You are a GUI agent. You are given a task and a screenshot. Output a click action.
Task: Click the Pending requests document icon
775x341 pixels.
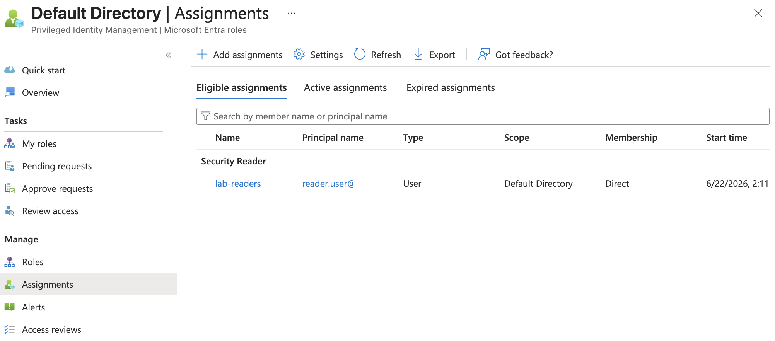(10, 166)
